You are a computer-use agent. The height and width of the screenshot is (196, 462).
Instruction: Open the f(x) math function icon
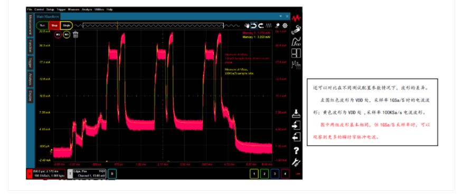pos(296,42)
